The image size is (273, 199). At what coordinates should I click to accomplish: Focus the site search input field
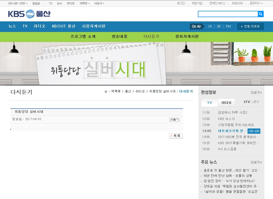(228, 14)
